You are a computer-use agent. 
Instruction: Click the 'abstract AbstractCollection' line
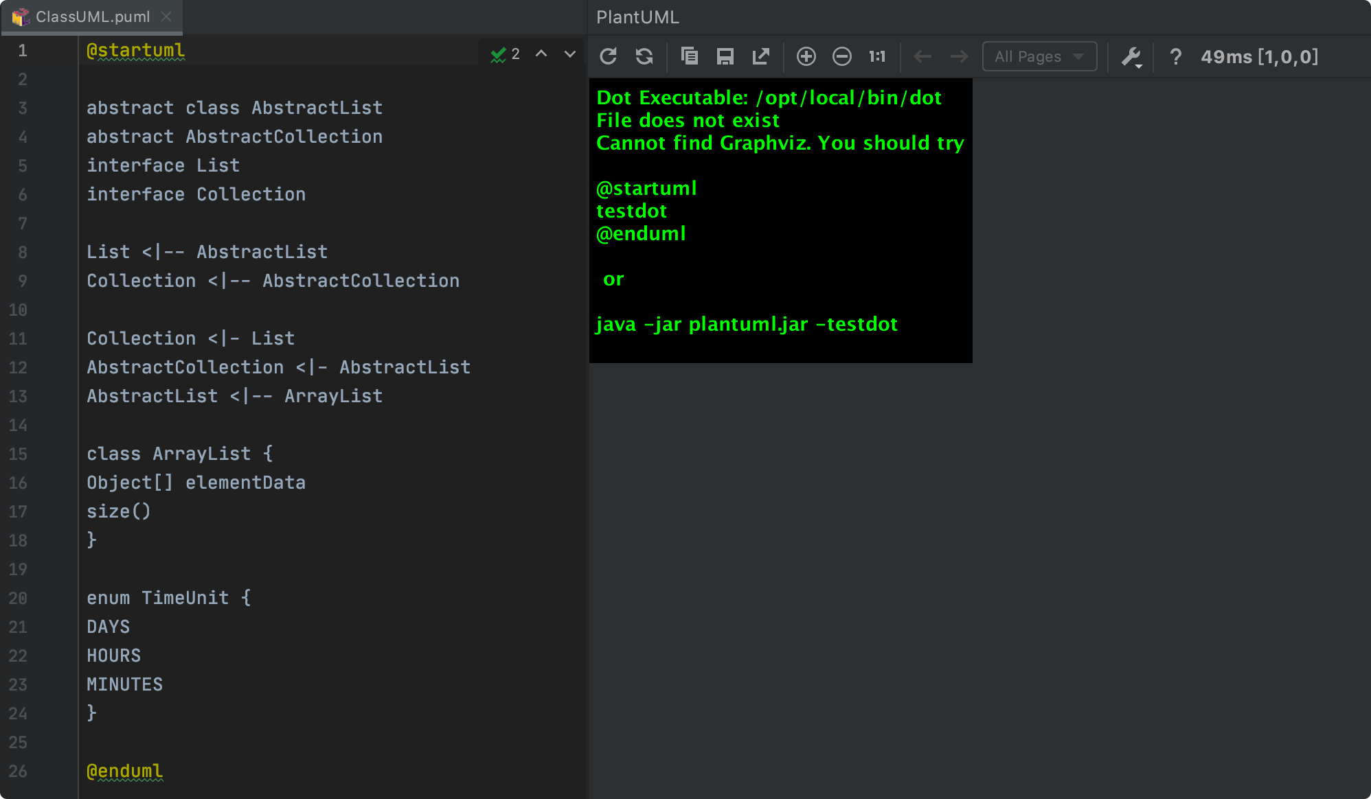coord(234,137)
